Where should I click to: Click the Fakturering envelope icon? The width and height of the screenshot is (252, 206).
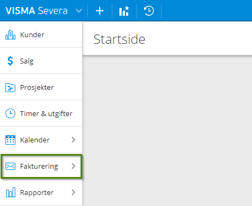(10, 166)
